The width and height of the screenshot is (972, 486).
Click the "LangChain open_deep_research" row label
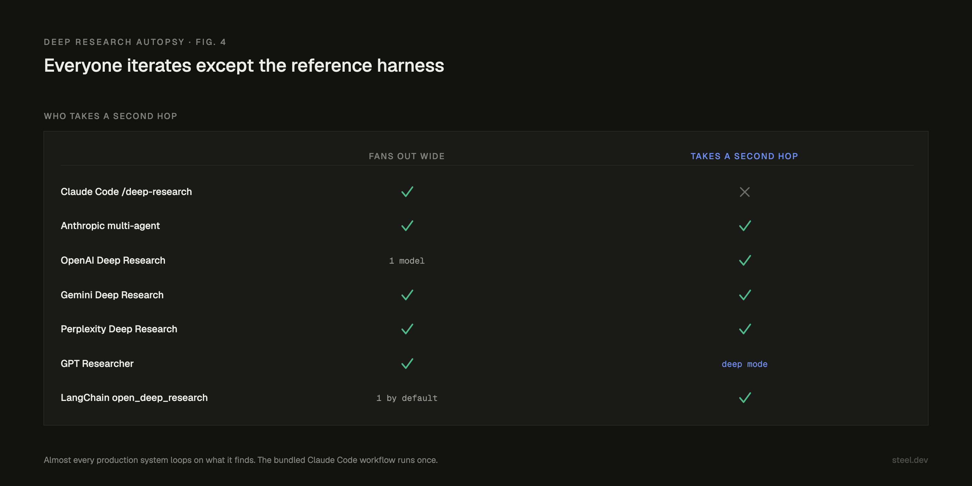click(134, 398)
